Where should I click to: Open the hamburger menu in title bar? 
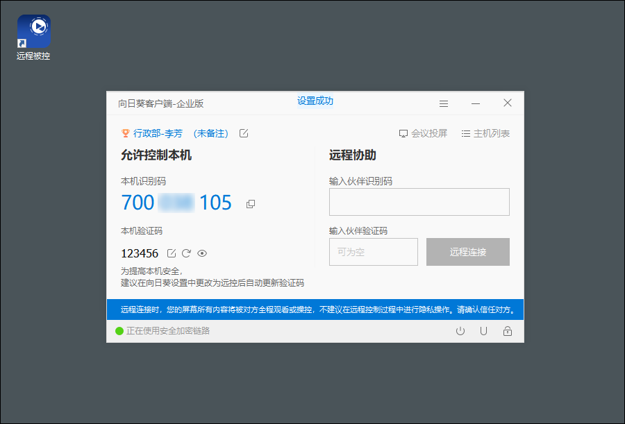[x=444, y=103]
